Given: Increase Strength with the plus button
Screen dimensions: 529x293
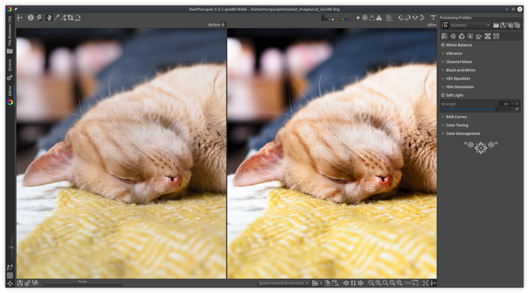Looking at the screenshot, I should [x=517, y=104].
